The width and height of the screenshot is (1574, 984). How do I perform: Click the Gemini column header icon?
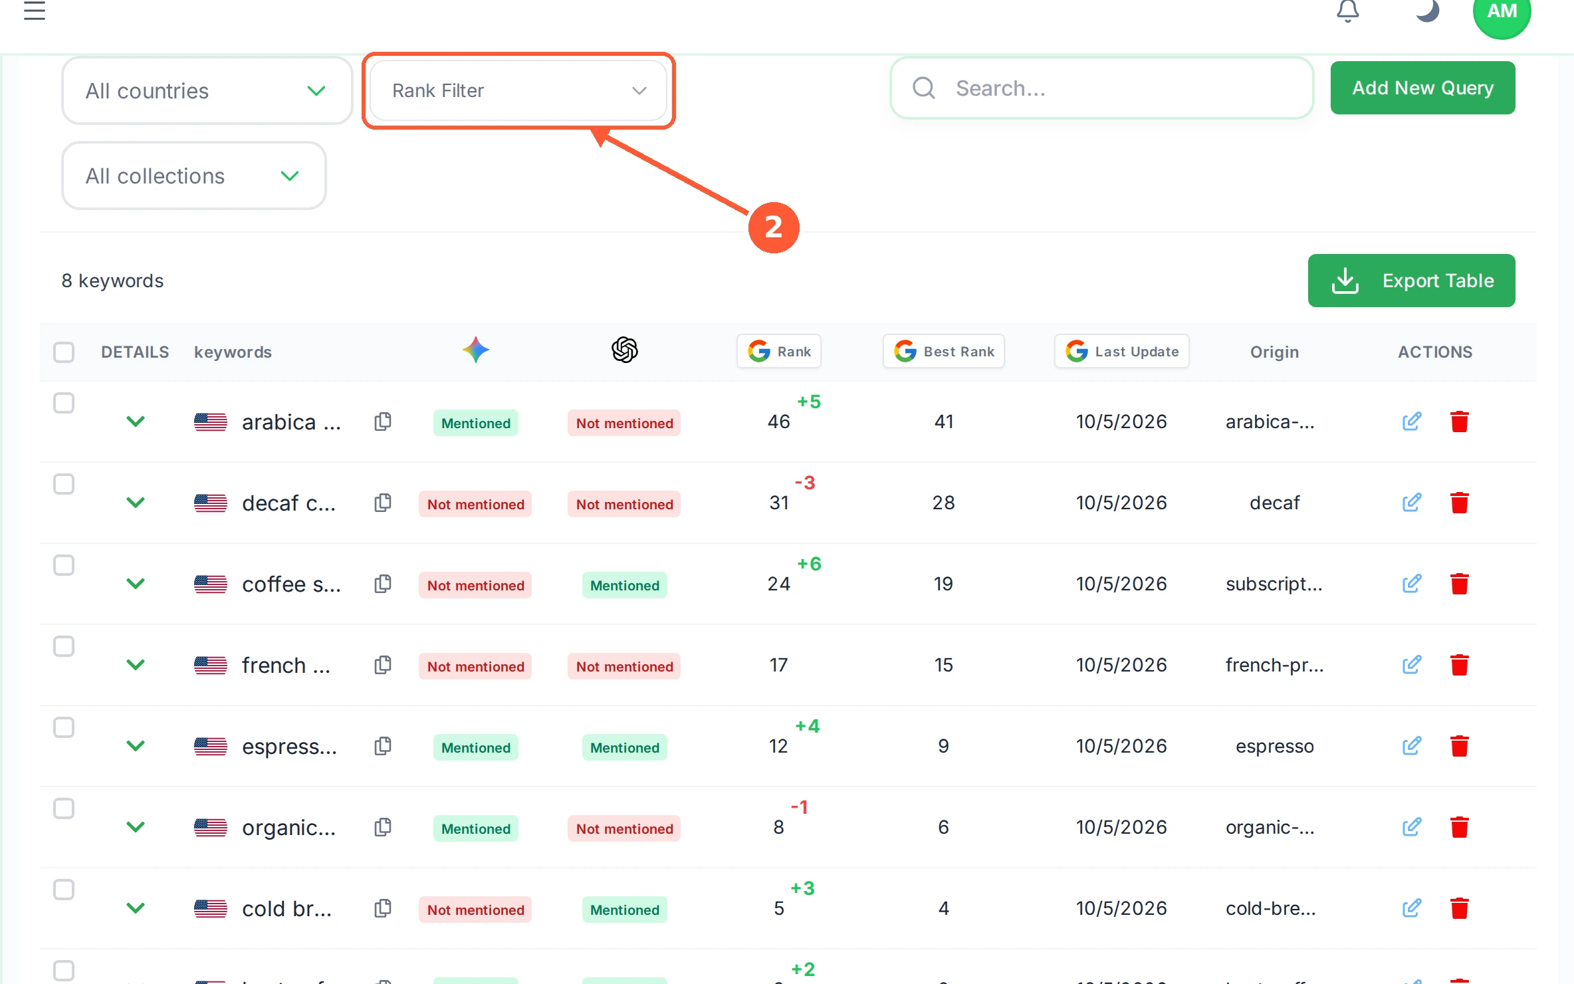click(476, 350)
